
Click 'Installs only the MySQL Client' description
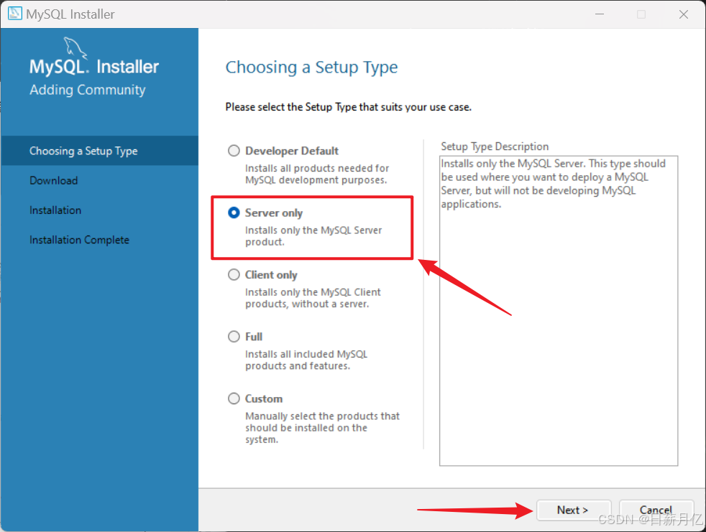[313, 298]
